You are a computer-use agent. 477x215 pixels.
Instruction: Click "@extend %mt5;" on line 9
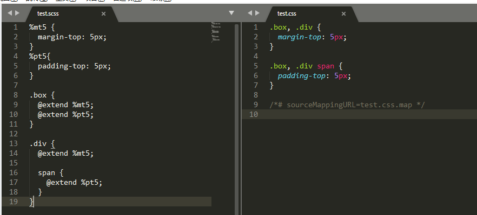click(66, 105)
